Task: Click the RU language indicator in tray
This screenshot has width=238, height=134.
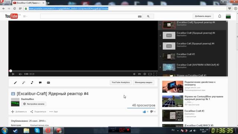Action: [x=173, y=130]
